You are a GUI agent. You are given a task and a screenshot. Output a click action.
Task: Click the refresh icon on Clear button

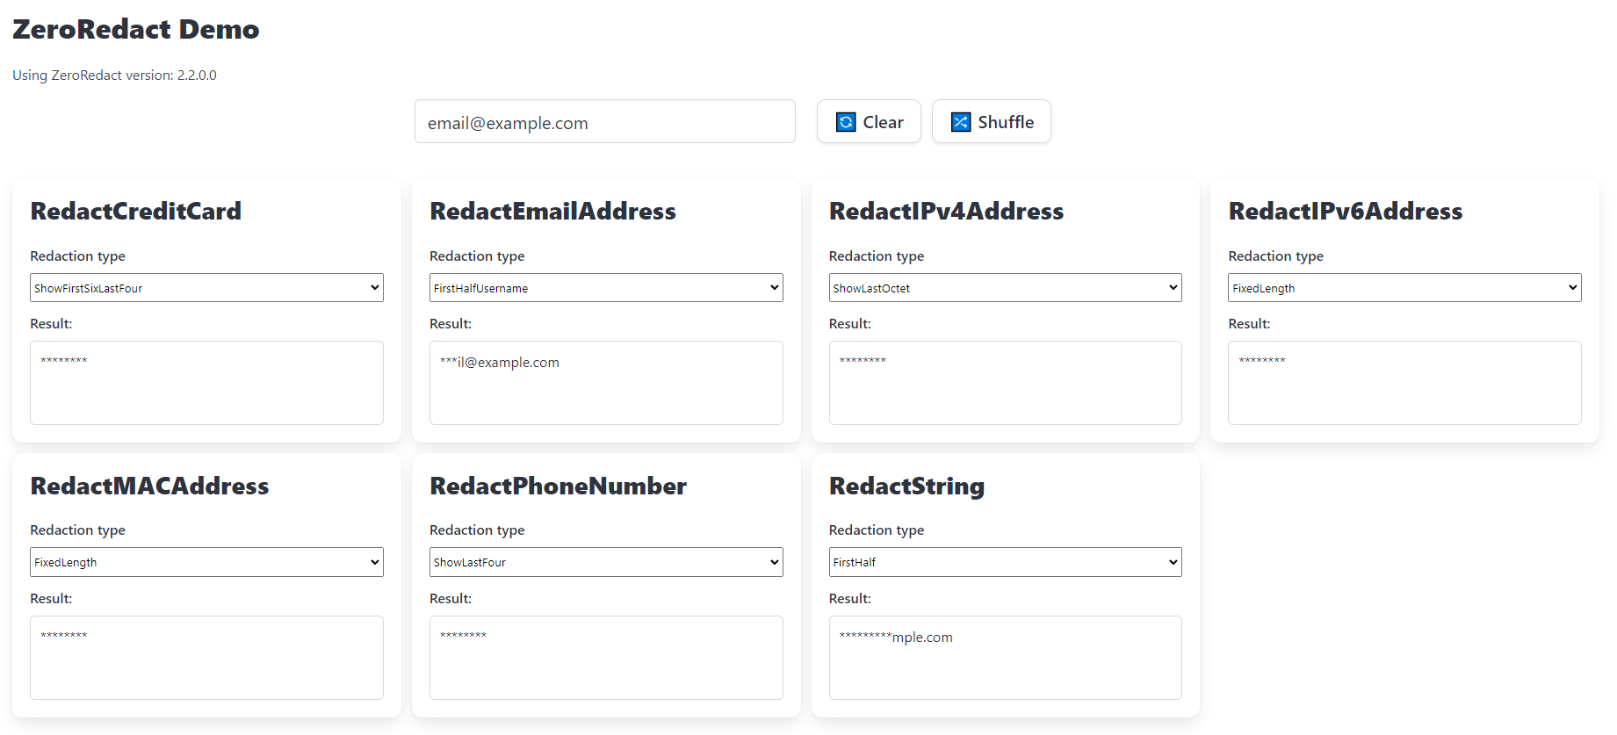coord(846,122)
